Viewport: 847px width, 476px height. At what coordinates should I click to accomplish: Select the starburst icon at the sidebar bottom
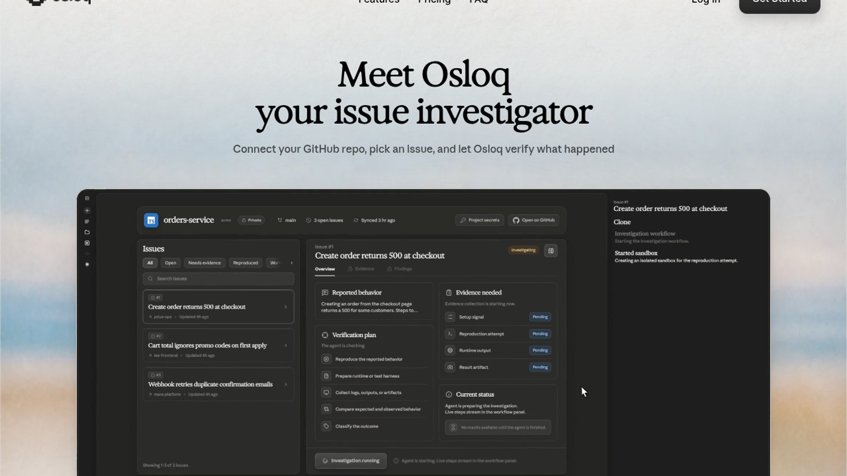tap(87, 264)
